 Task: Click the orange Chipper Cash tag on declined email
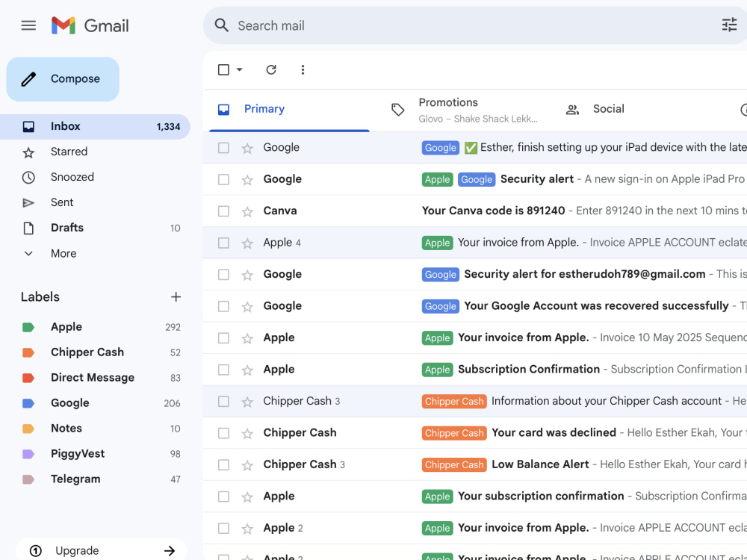tap(454, 433)
